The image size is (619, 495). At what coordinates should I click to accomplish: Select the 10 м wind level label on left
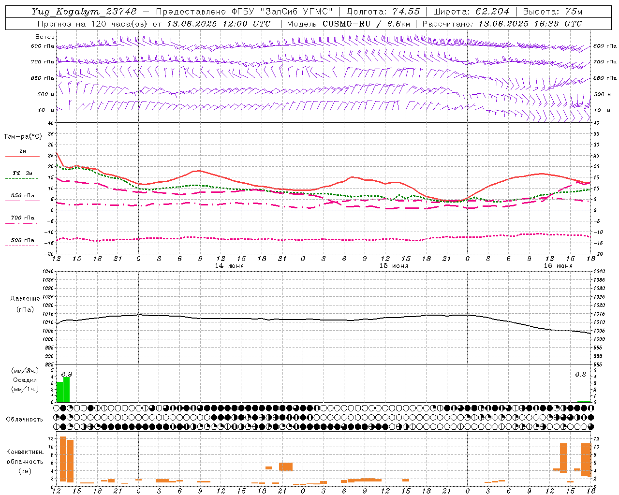point(46,110)
